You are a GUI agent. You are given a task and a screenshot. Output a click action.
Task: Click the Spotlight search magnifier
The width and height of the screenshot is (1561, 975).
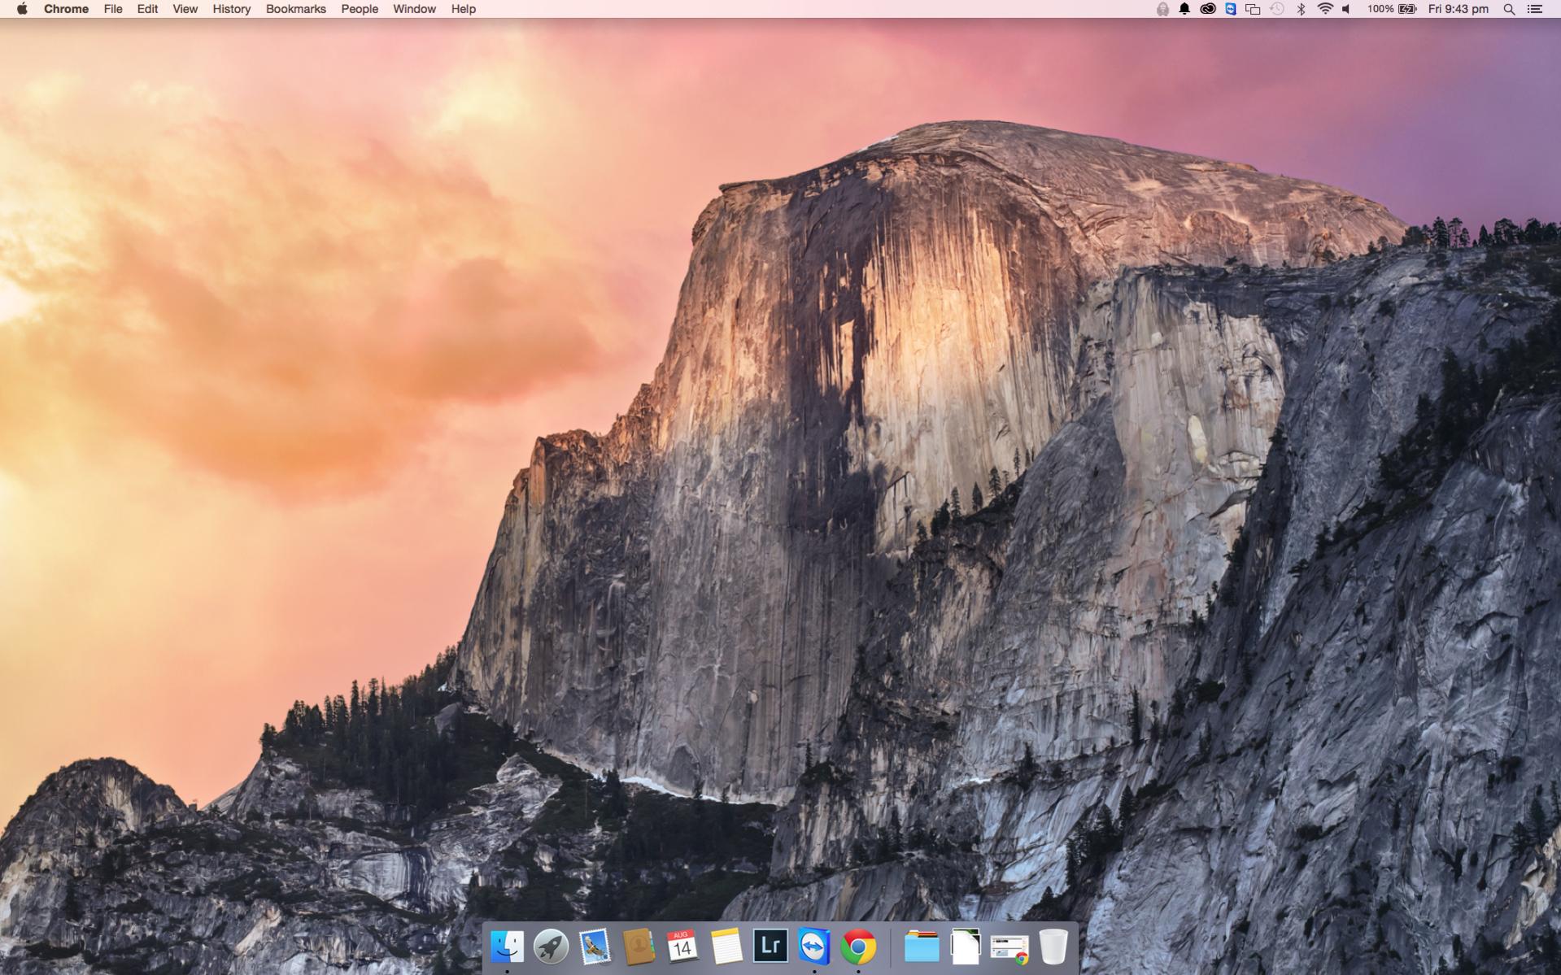1509,9
